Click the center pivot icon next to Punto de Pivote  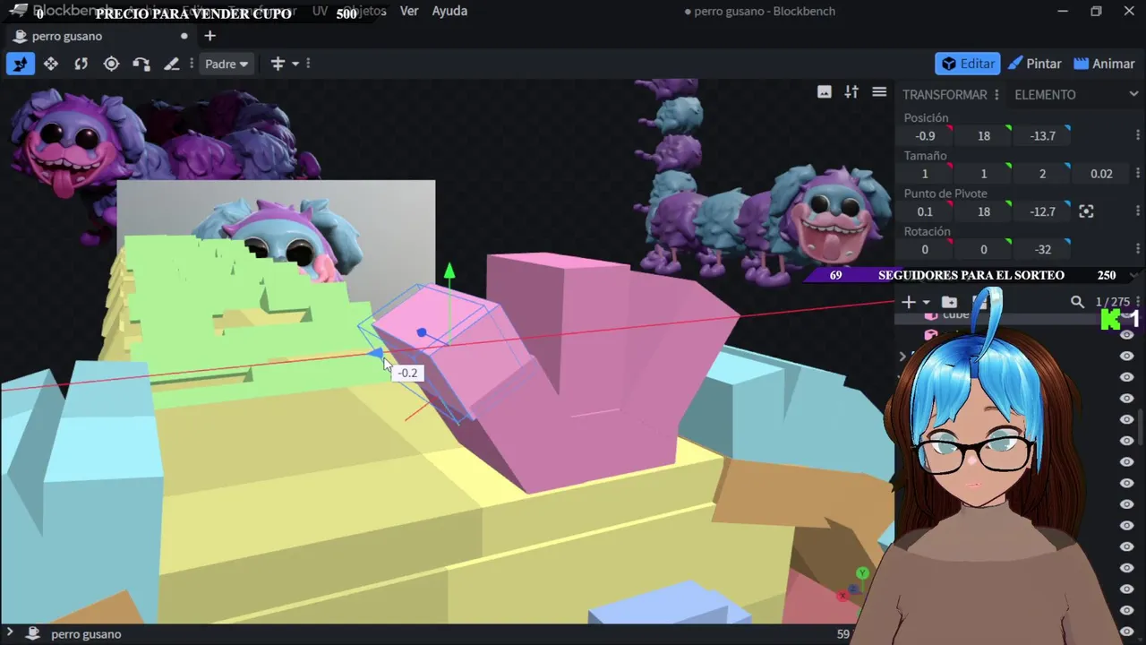click(1086, 211)
